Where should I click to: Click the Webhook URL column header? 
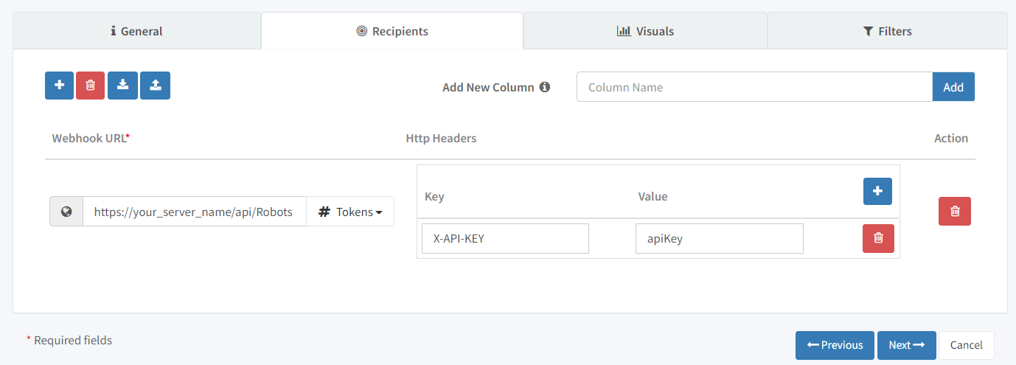(x=91, y=138)
